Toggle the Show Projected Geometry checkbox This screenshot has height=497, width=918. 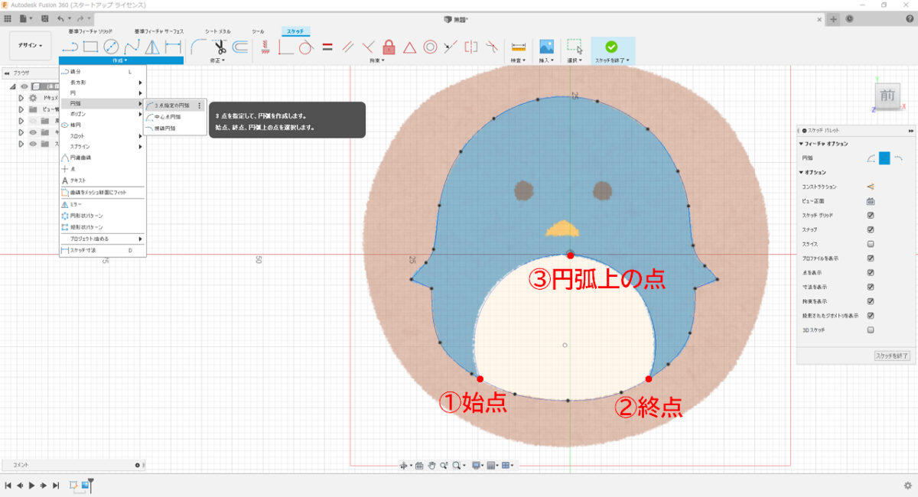click(x=871, y=316)
